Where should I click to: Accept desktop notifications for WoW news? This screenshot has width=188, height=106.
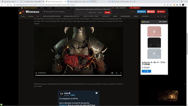pyautogui.click(x=107, y=12)
